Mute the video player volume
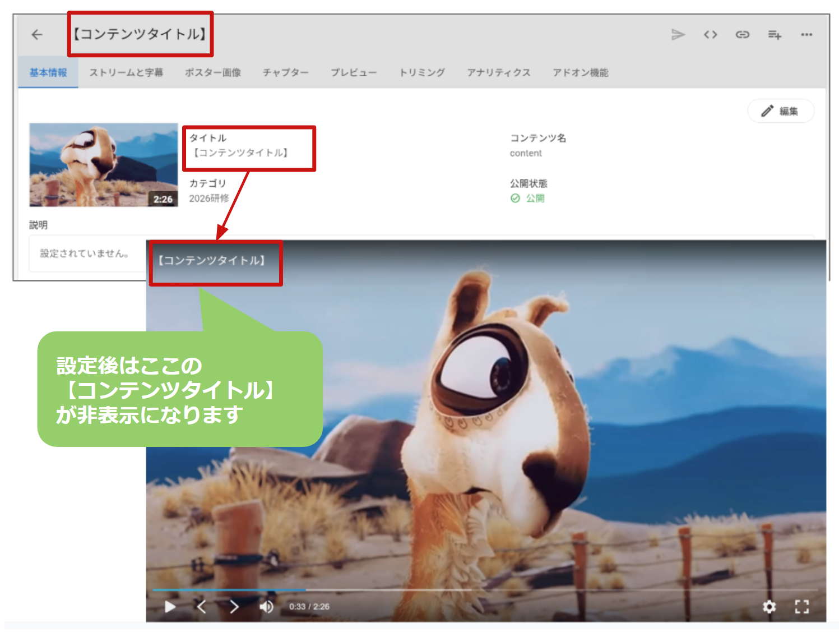Screen dimensions: 839x632 [x=266, y=606]
